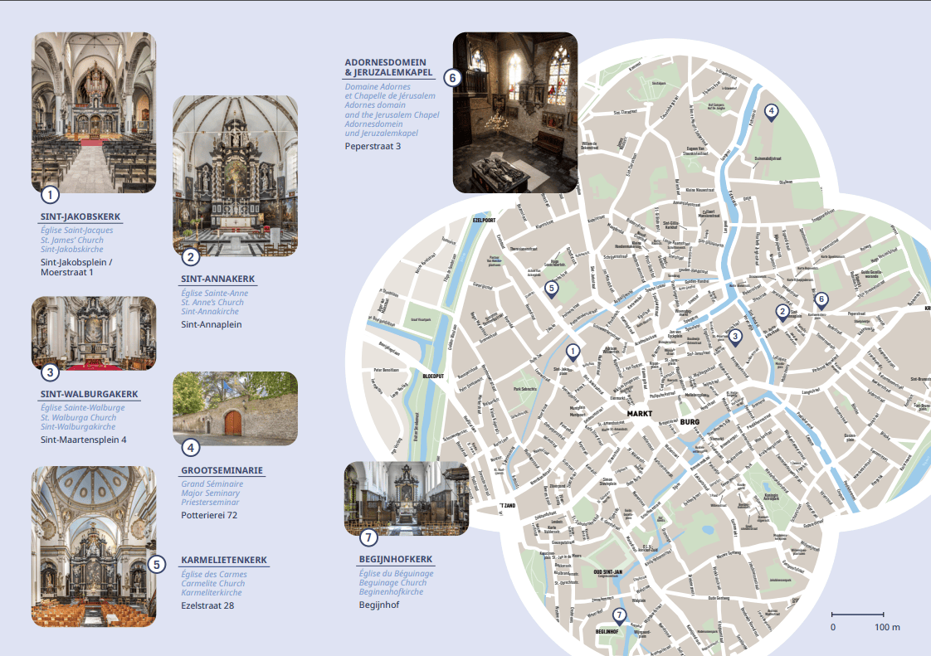Click 'Grand Séminaire' translation

[x=212, y=483]
